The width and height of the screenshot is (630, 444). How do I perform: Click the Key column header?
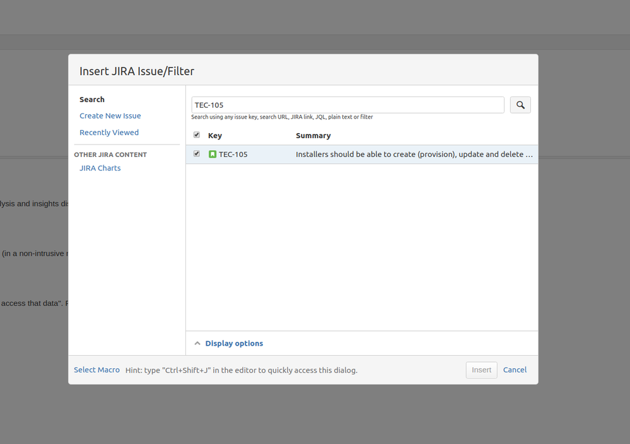click(215, 136)
